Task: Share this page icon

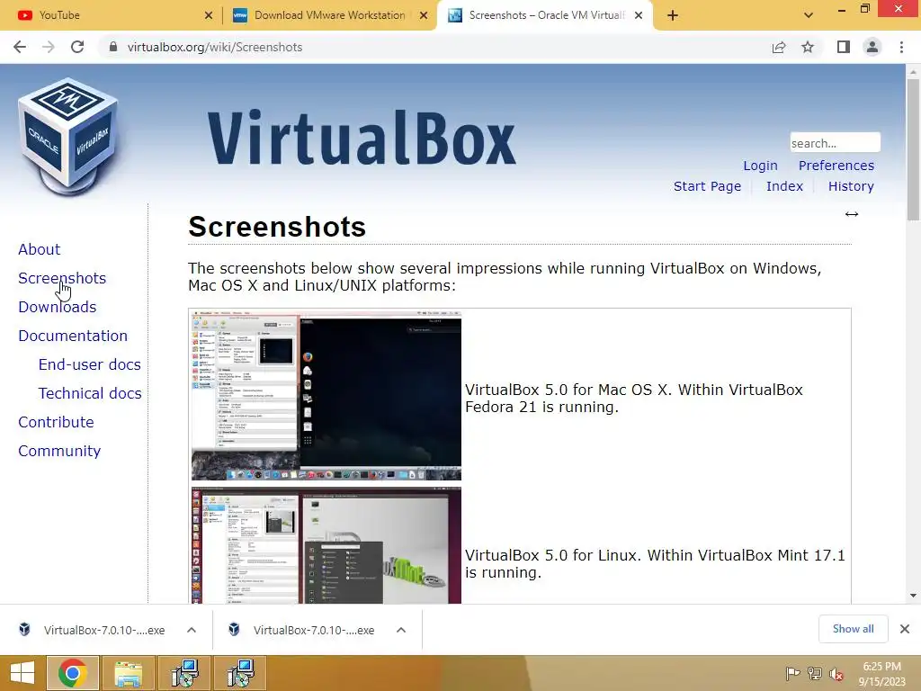Action: [x=779, y=47]
